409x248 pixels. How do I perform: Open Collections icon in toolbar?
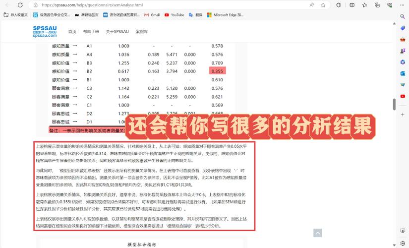click(x=377, y=5)
